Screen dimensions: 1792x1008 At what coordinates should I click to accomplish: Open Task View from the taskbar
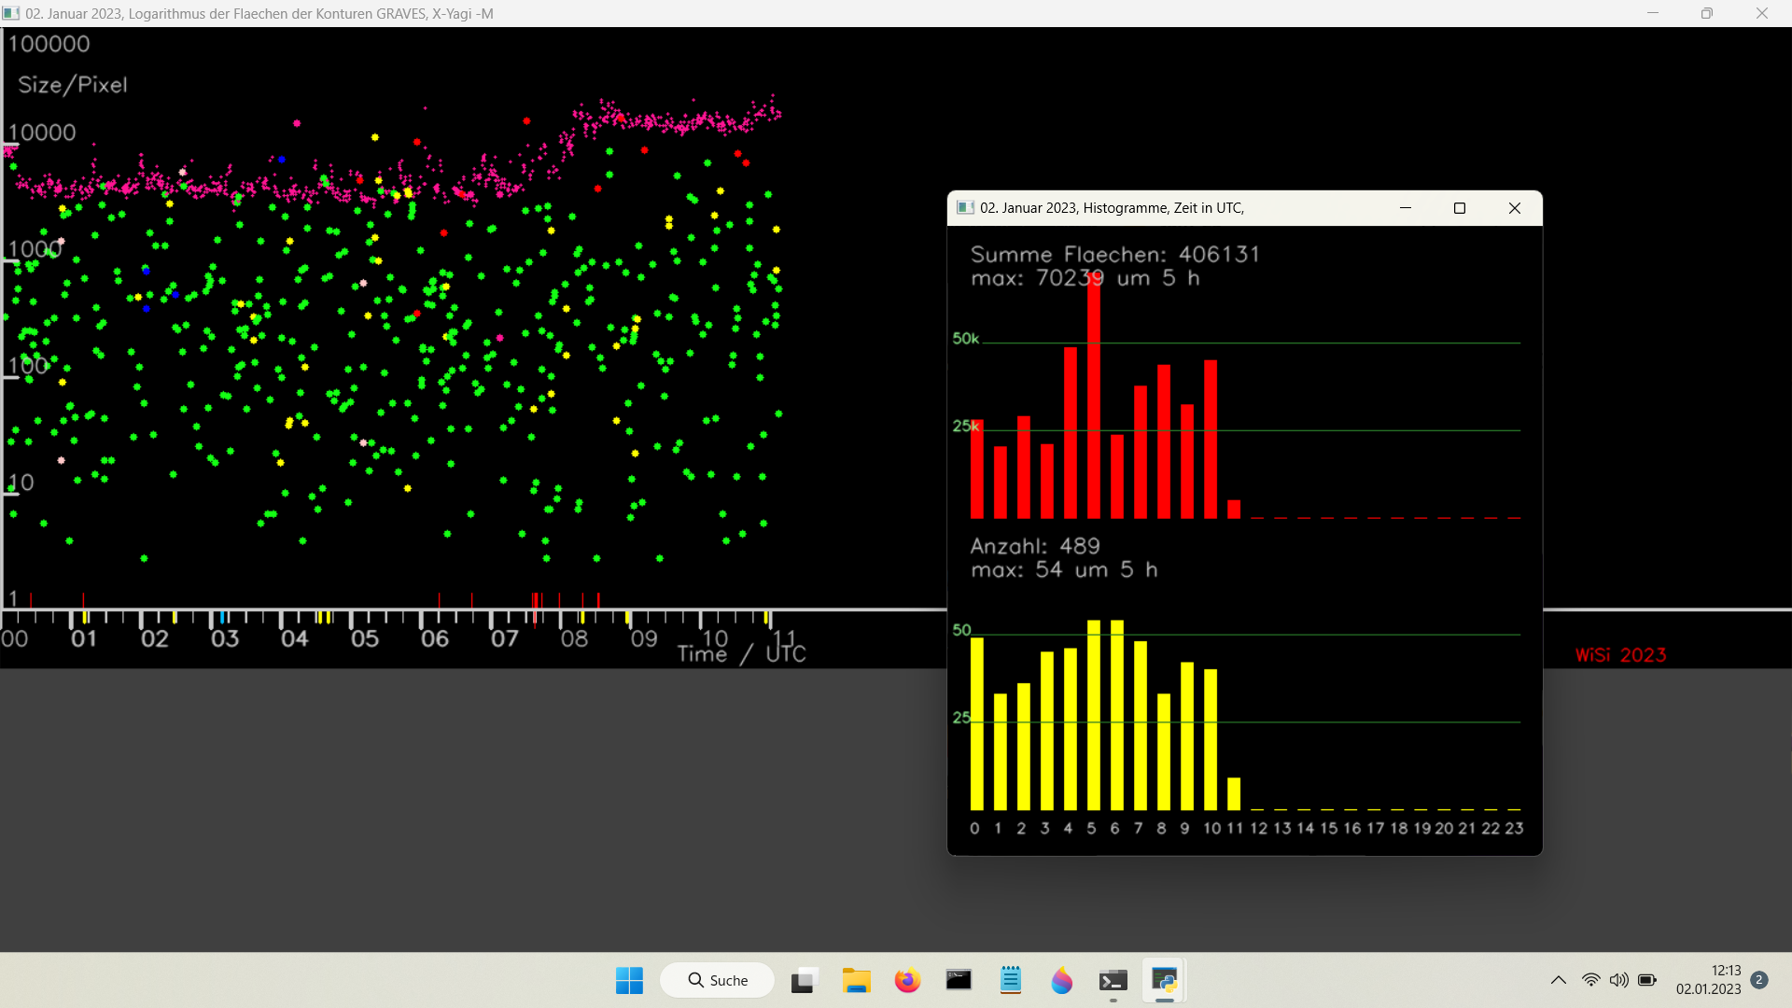point(804,980)
